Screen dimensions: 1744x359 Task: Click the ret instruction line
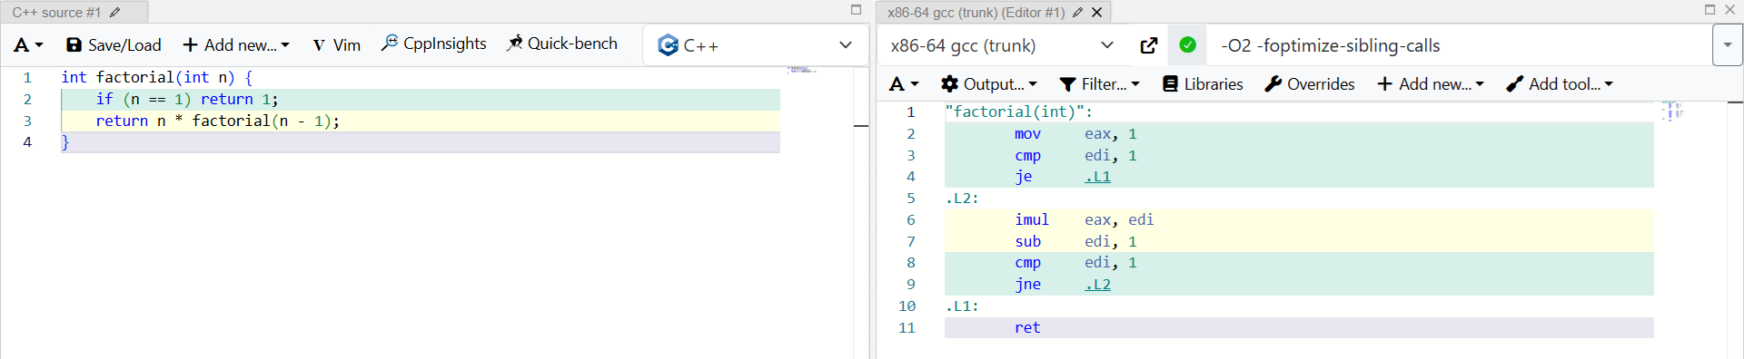[1299, 328]
